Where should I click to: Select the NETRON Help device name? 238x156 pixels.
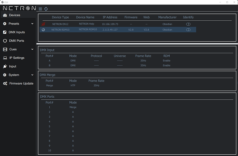(87, 24)
